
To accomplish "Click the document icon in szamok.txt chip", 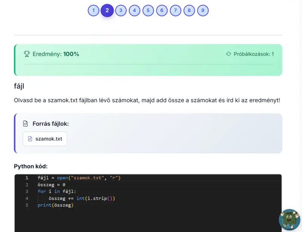I will tap(30, 139).
